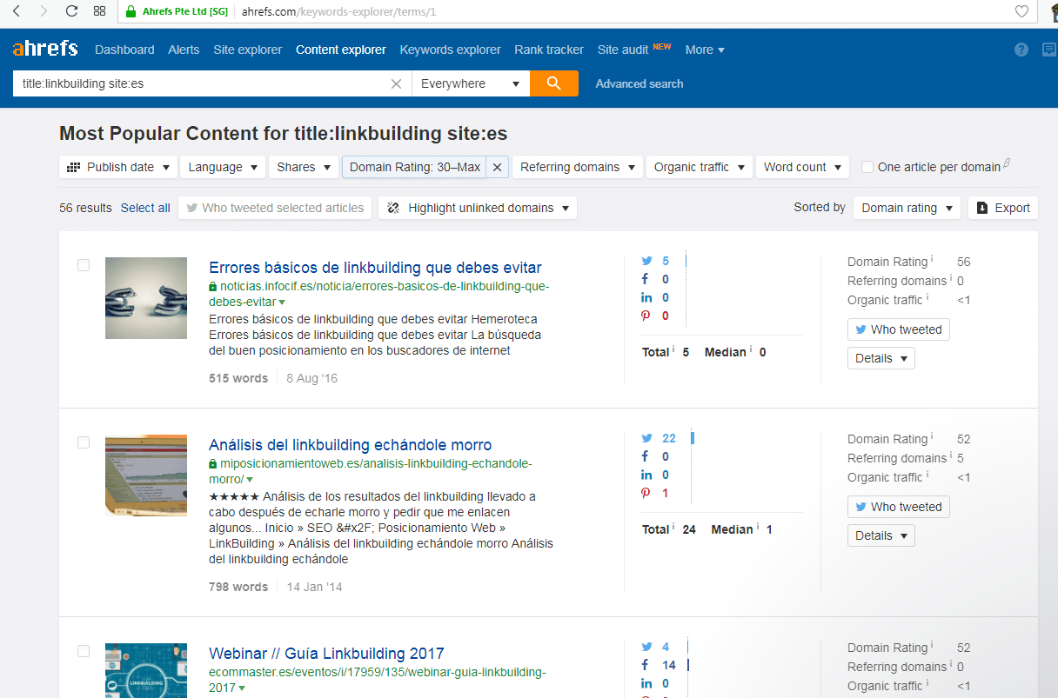
Task: Export the results
Action: point(1003,208)
